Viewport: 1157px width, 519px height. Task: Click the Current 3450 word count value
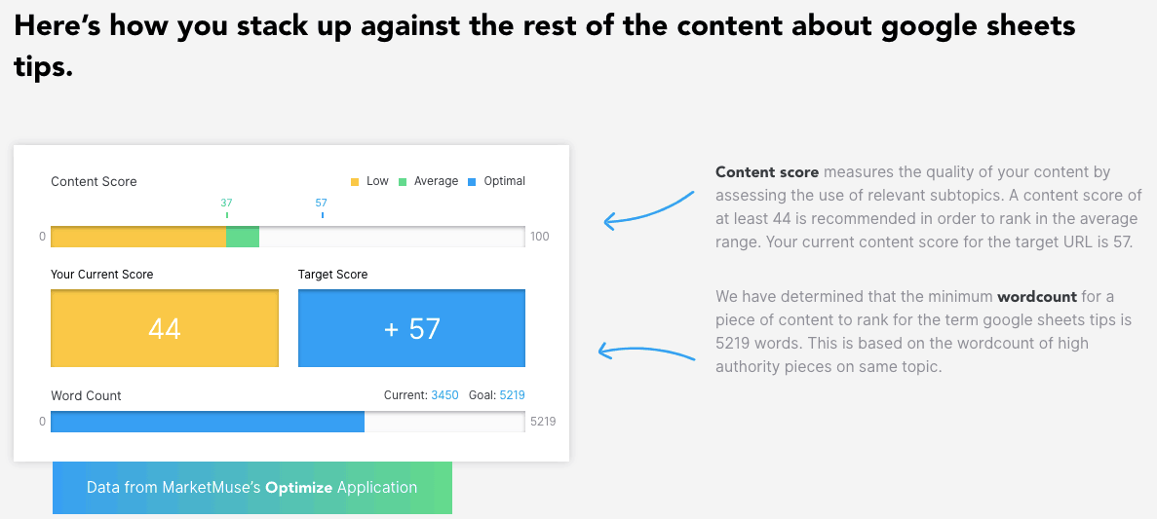coord(444,395)
